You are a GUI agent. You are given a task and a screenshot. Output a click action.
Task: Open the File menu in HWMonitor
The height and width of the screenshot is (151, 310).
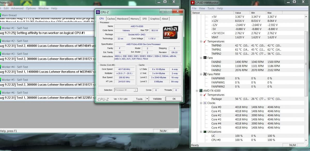pos(194,8)
